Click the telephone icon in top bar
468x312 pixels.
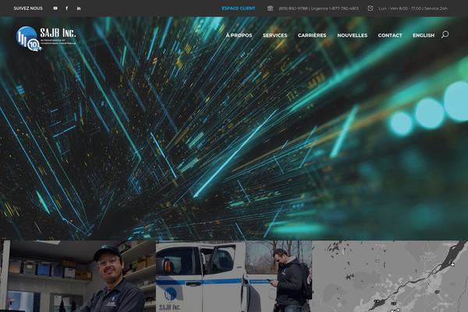270,9
